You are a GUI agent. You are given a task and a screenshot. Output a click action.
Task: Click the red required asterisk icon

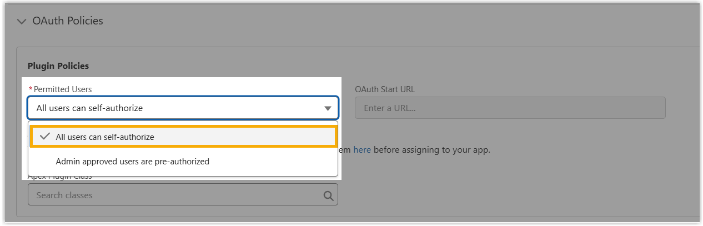[31, 89]
